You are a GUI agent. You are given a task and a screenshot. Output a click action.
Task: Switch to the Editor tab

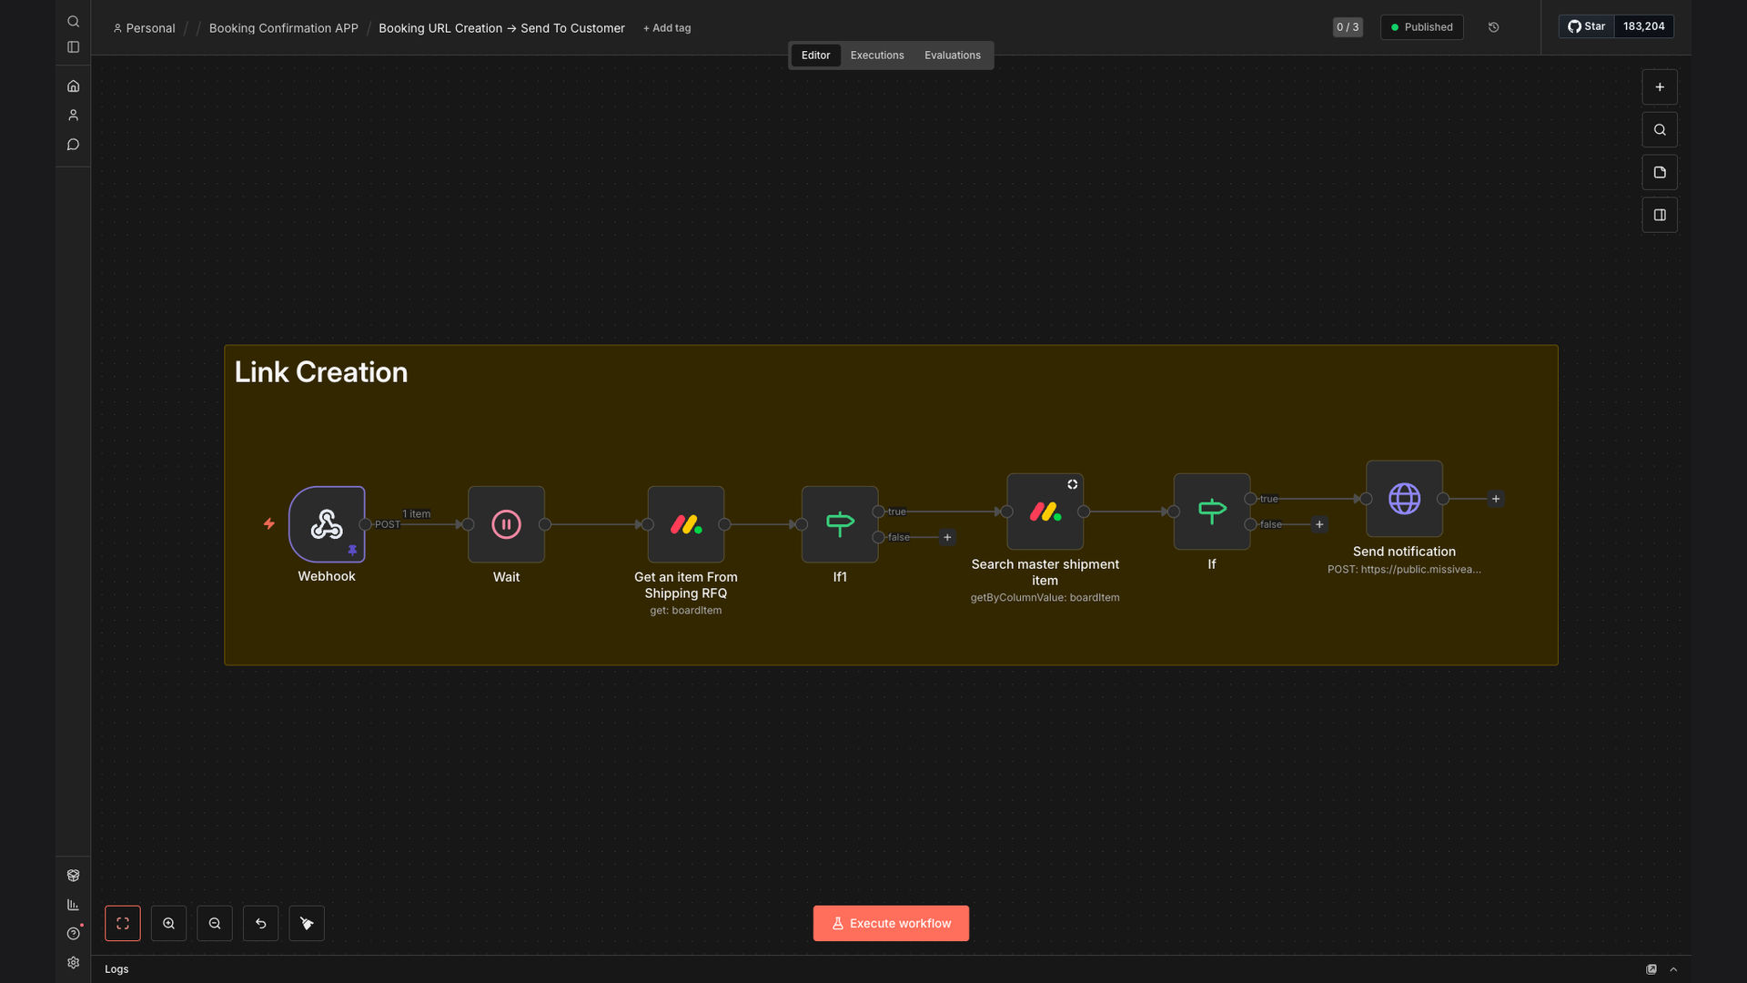(x=815, y=56)
